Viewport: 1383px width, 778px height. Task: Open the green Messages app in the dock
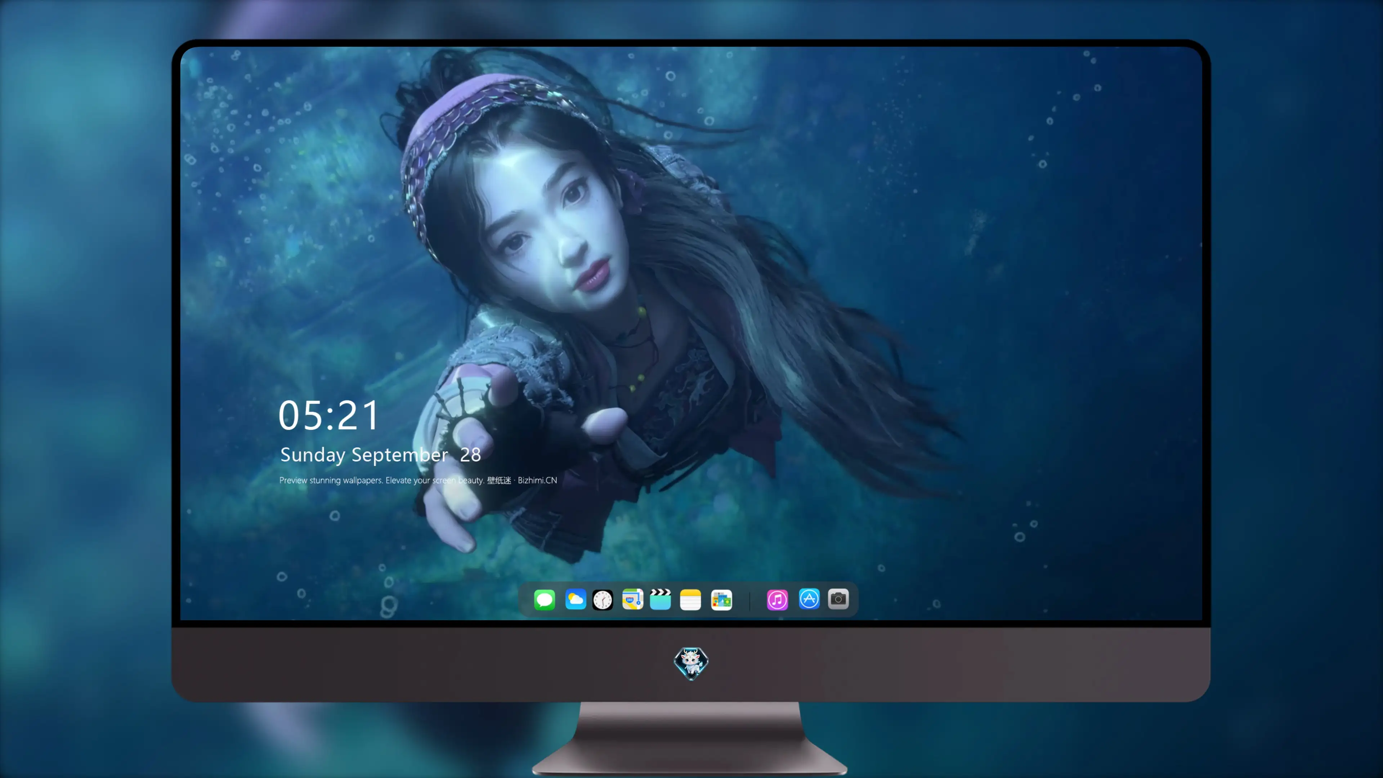tap(545, 599)
